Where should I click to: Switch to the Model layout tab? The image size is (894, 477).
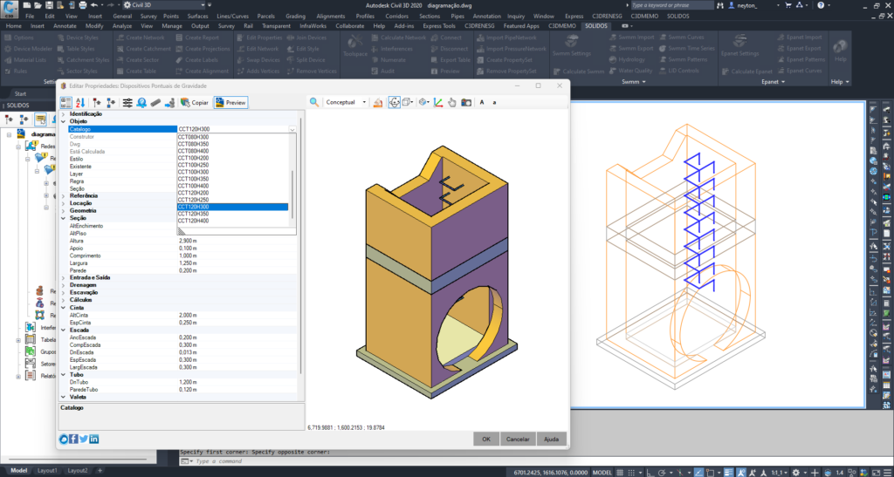(x=19, y=471)
